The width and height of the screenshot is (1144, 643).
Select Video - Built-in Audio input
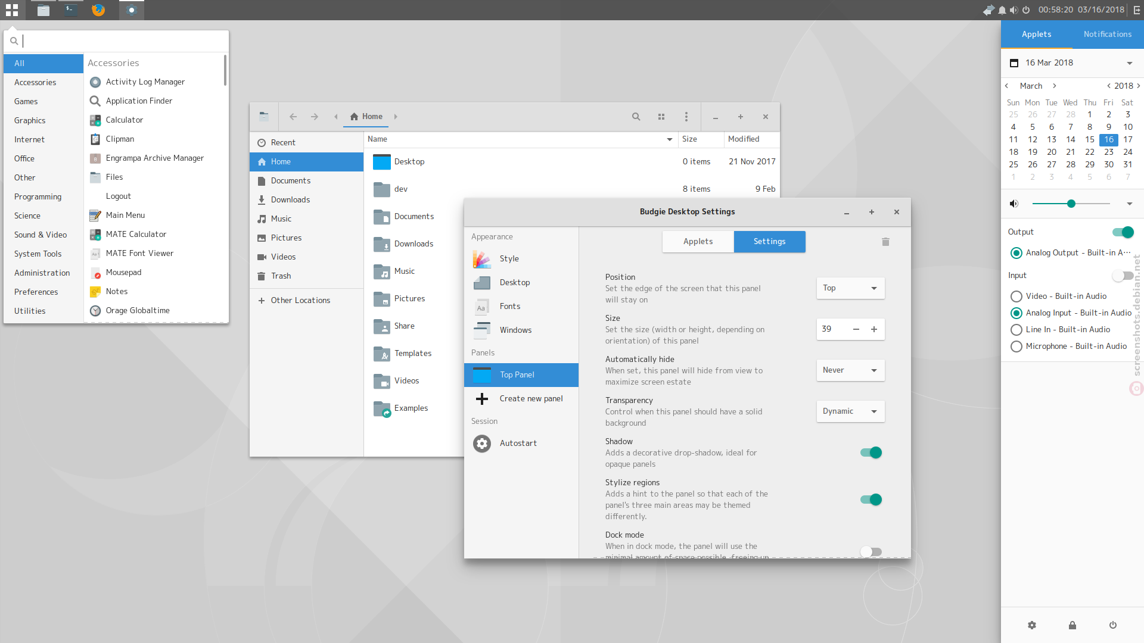click(x=1016, y=296)
